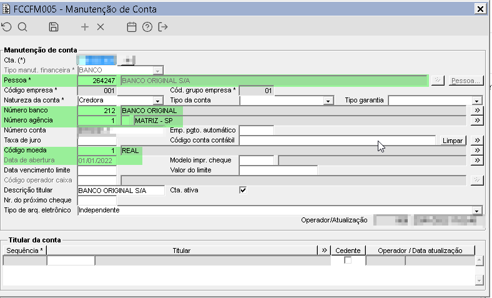Click Data de abertura field 01/01/2022

(x=97, y=161)
